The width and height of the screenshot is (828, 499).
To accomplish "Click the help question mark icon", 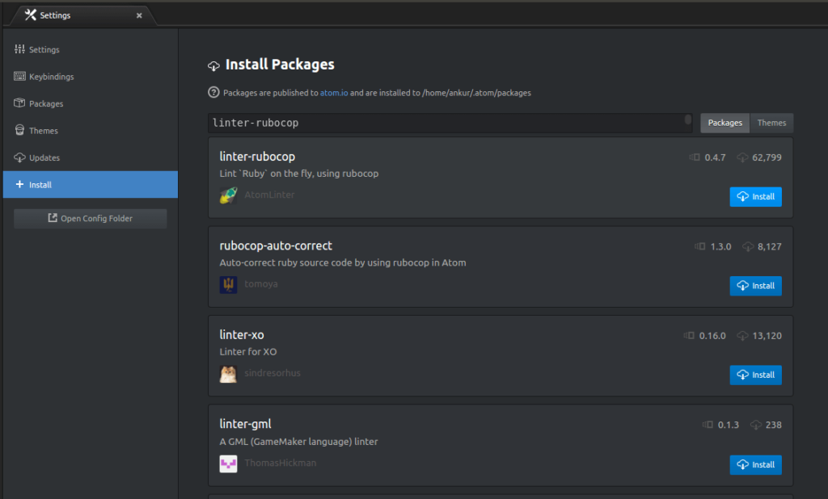I will [213, 92].
